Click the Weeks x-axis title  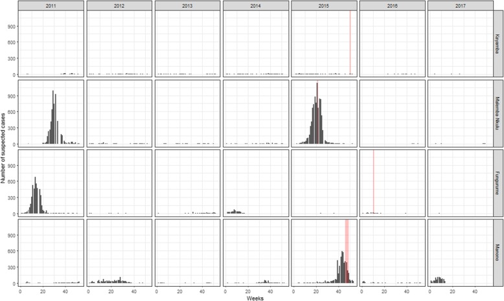pos(255,297)
